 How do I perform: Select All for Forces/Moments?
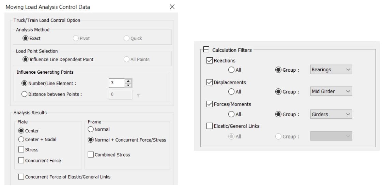click(x=231, y=114)
